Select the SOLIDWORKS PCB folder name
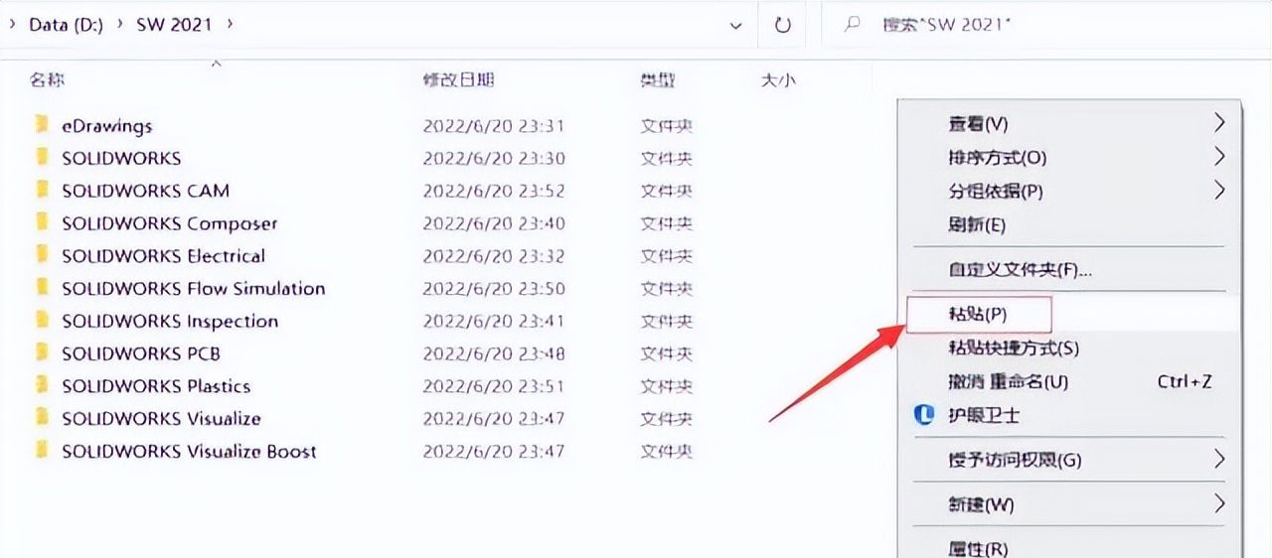 (141, 353)
